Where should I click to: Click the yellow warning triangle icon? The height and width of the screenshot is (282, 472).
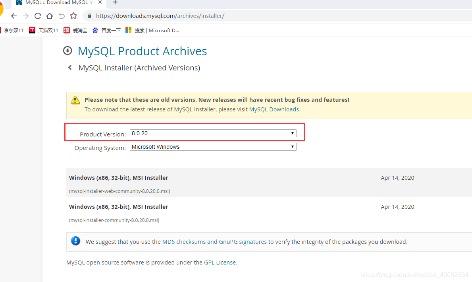click(75, 100)
